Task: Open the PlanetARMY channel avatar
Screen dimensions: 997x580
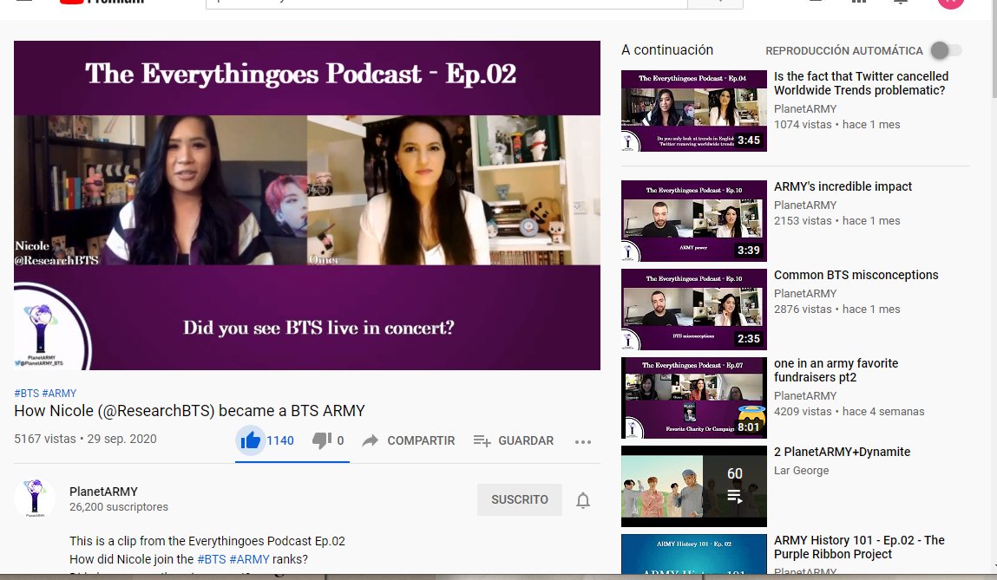Action: click(35, 498)
